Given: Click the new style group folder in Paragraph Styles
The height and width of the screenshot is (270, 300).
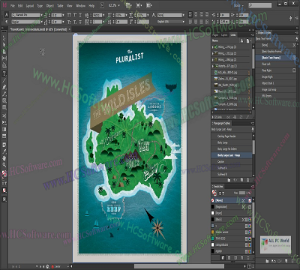Looking at the screenshot, I should (x=229, y=180).
